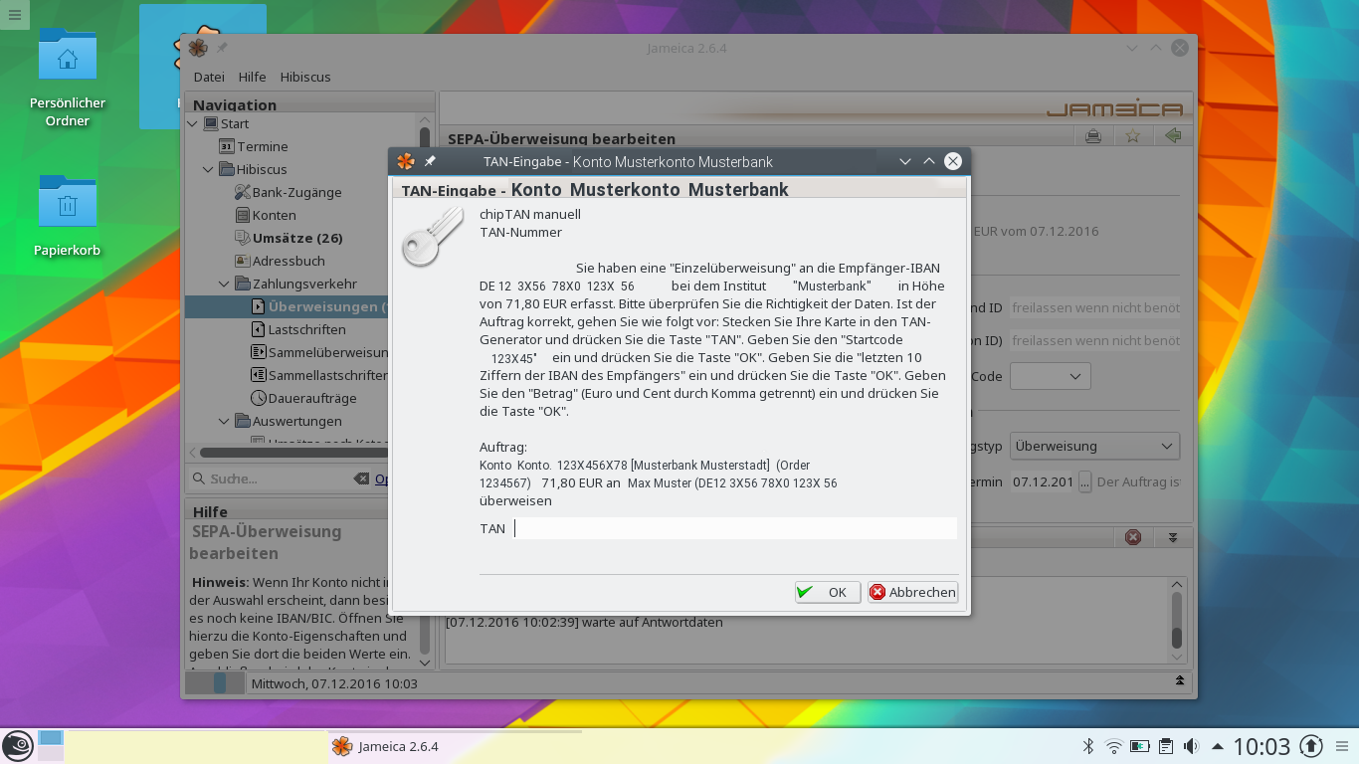Open the Code dropdown
The width and height of the screenshot is (1359, 764).
[1051, 376]
